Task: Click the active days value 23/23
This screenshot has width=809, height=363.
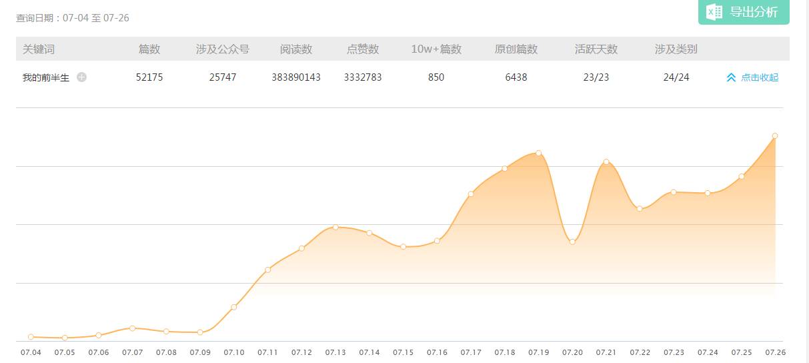Action: pyautogui.click(x=596, y=77)
